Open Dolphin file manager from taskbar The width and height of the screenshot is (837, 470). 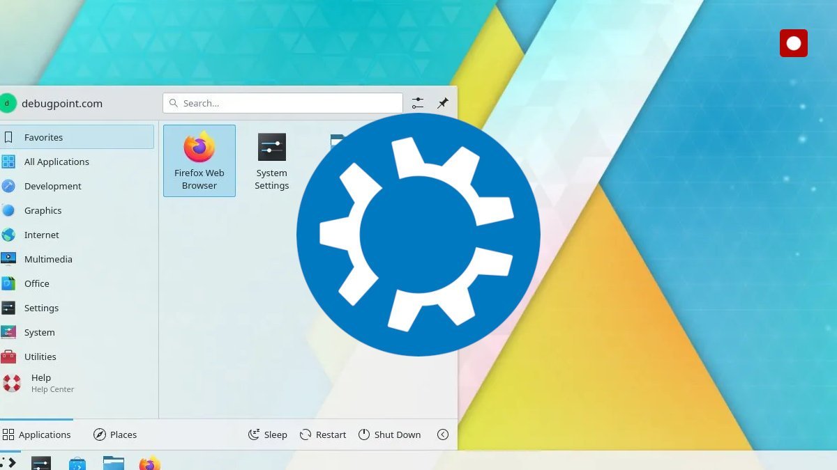click(114, 462)
